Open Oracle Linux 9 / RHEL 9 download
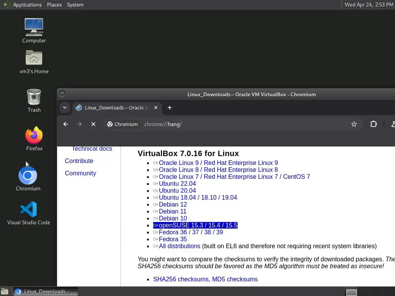Image resolution: width=395 pixels, height=296 pixels. (218, 163)
